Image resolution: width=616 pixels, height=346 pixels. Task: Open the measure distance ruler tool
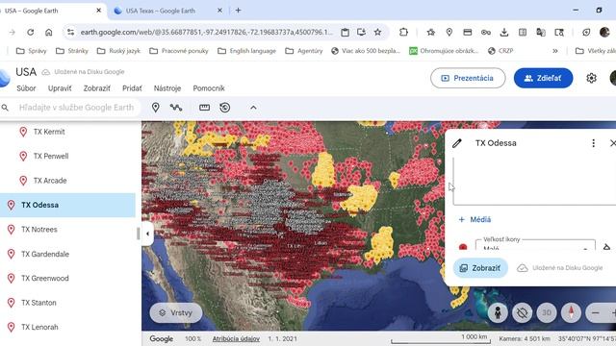[x=204, y=107]
